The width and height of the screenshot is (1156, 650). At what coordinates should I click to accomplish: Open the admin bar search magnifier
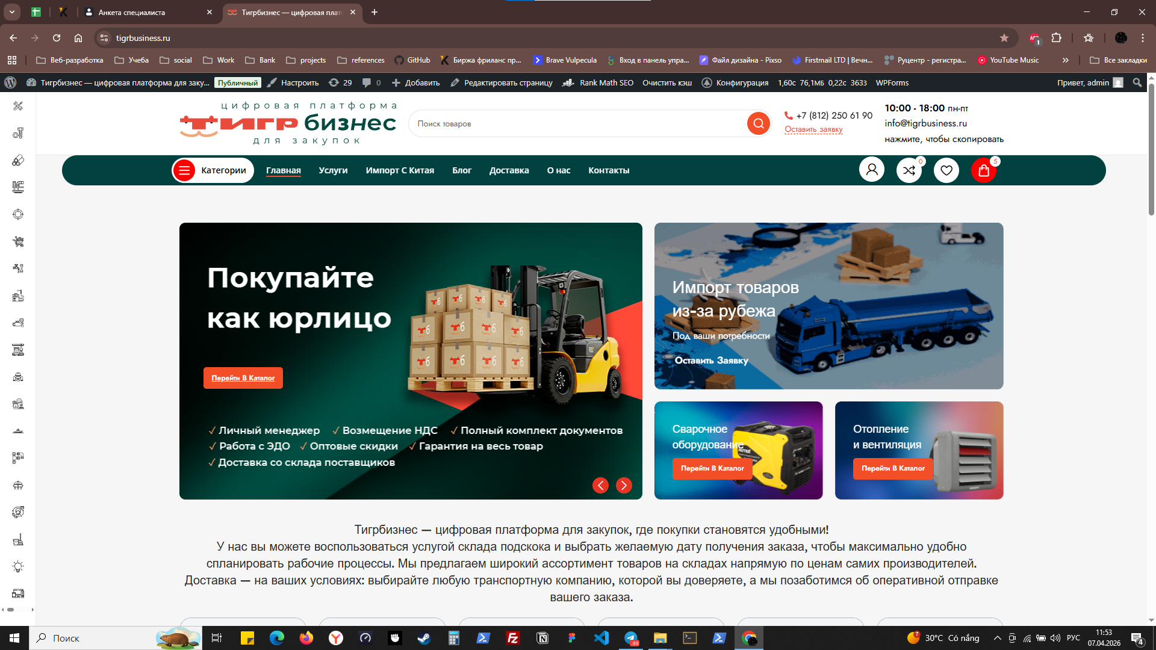[x=1137, y=82]
